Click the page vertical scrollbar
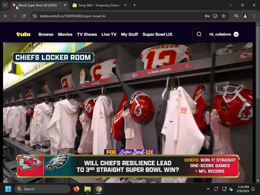The height and width of the screenshot is (195, 260). click(x=258, y=63)
